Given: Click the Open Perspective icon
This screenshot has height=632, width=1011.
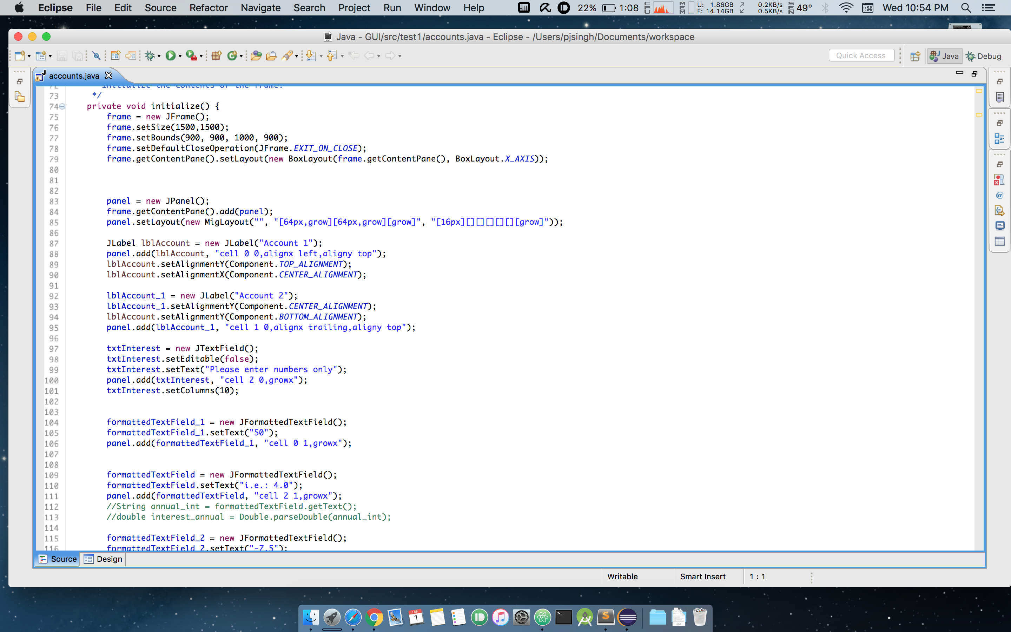Looking at the screenshot, I should pyautogui.click(x=915, y=56).
